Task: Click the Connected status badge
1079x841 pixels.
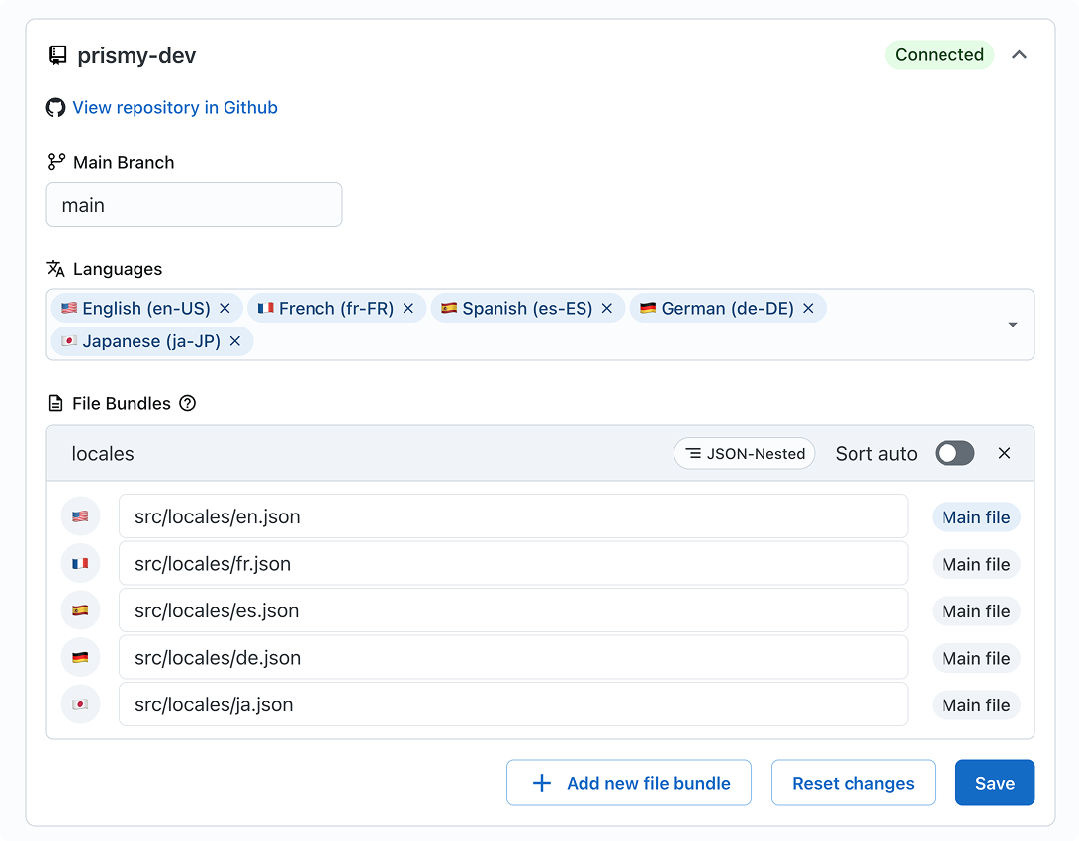Action: [940, 55]
